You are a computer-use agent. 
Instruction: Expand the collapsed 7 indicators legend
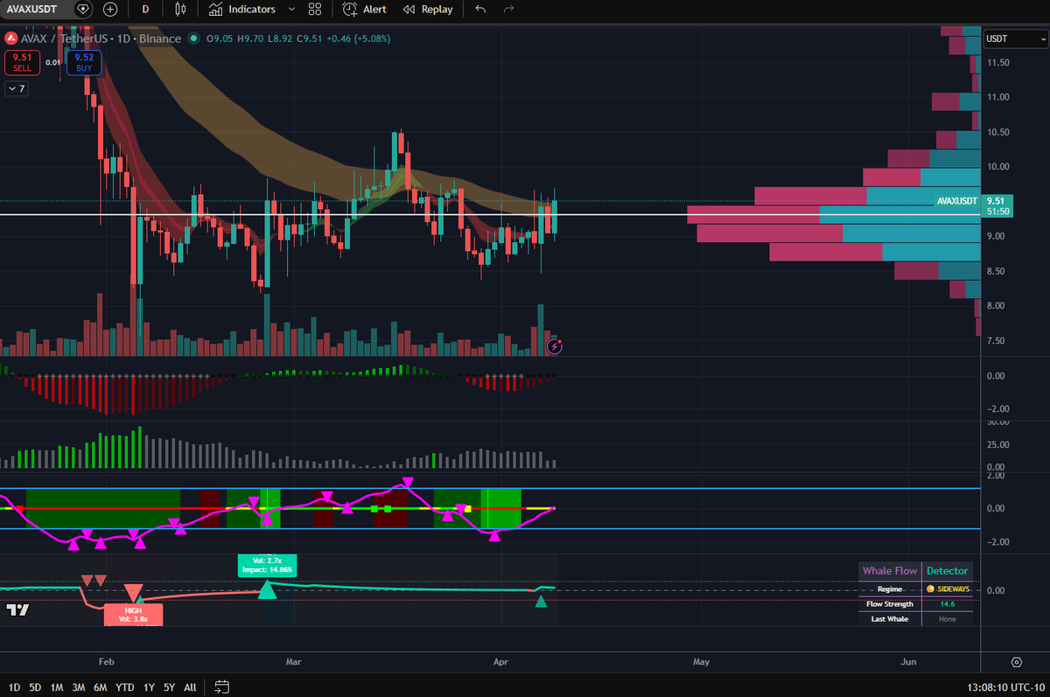pos(17,88)
